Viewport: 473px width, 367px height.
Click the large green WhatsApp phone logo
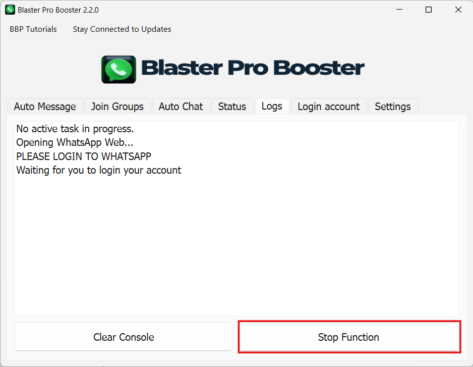coord(119,70)
